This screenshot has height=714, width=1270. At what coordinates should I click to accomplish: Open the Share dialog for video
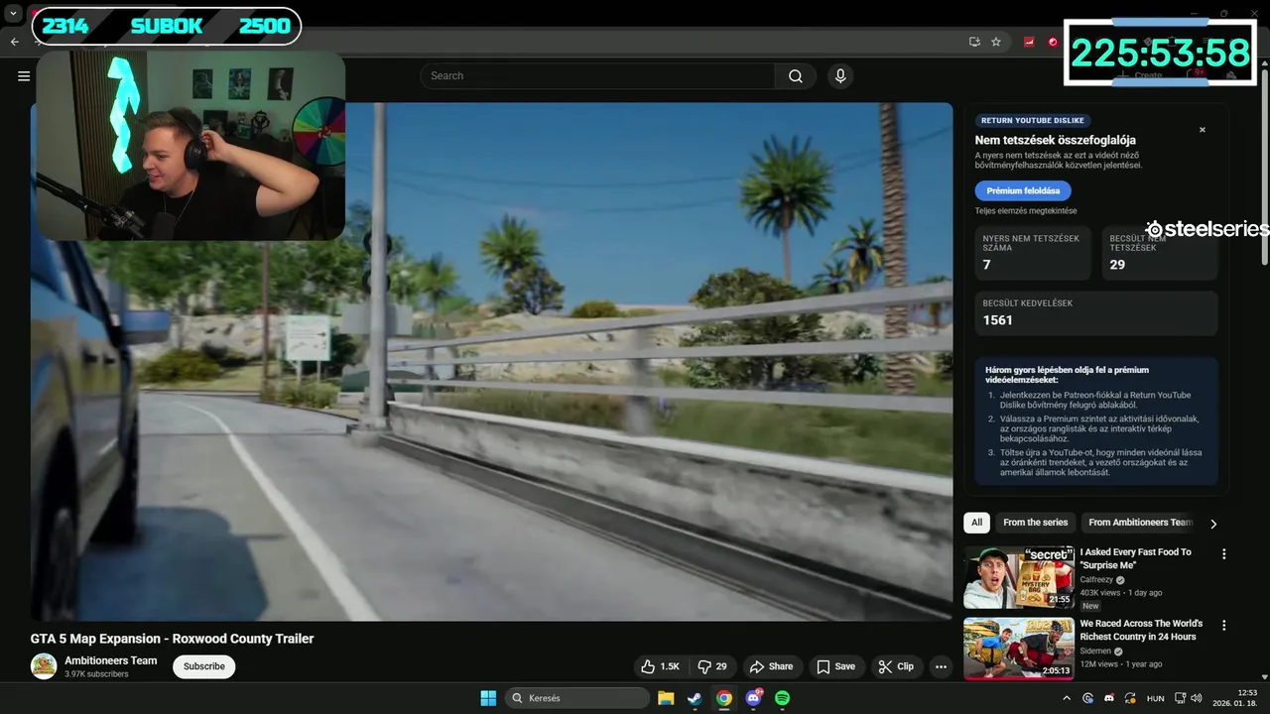771,666
